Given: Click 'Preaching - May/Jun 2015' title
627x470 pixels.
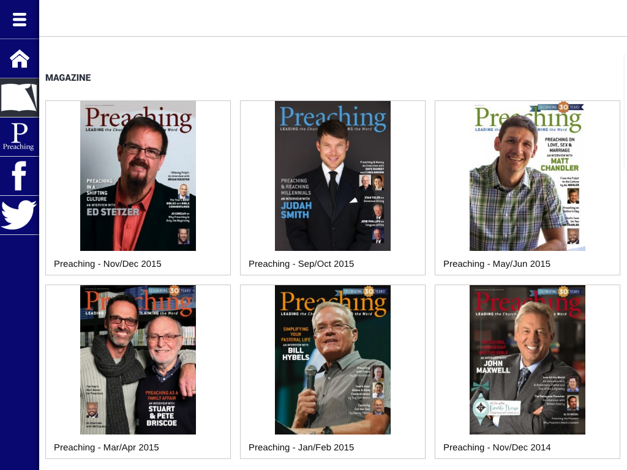Looking at the screenshot, I should point(497,264).
